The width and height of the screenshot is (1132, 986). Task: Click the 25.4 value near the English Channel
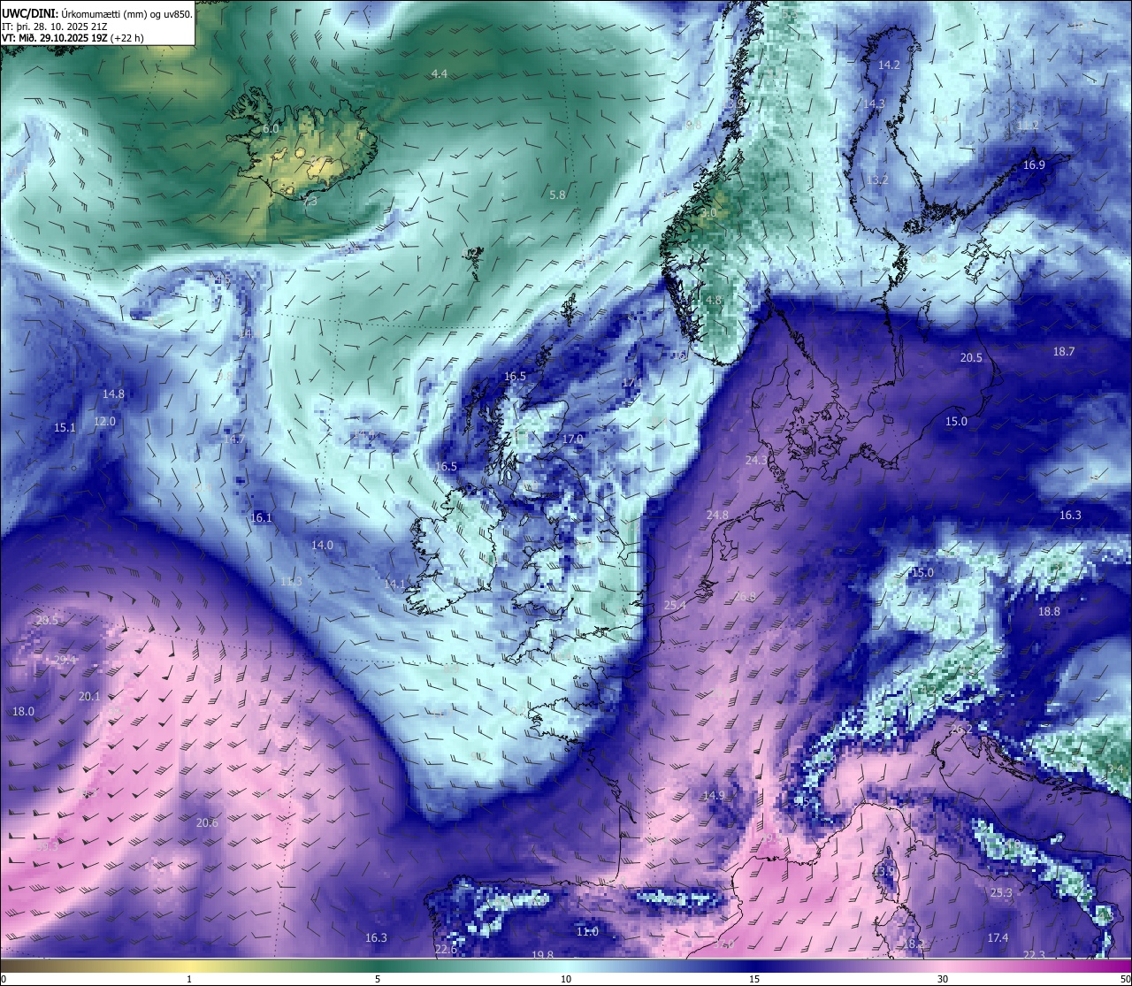tap(675, 606)
